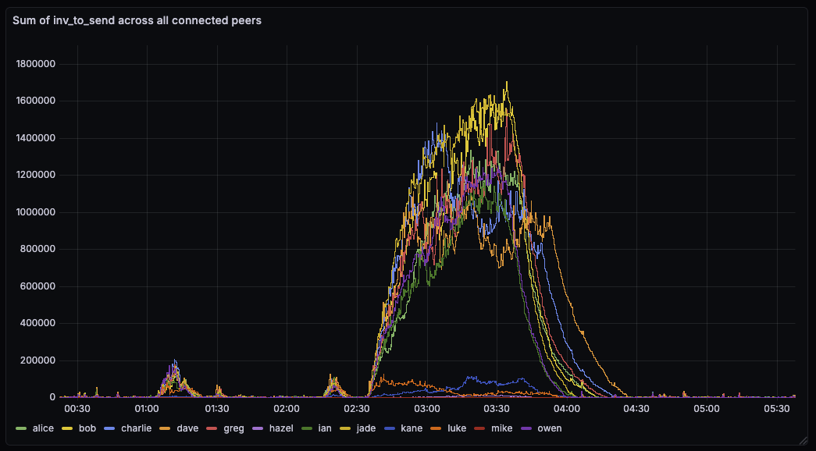Toggle the alice series in the legend

(43, 428)
